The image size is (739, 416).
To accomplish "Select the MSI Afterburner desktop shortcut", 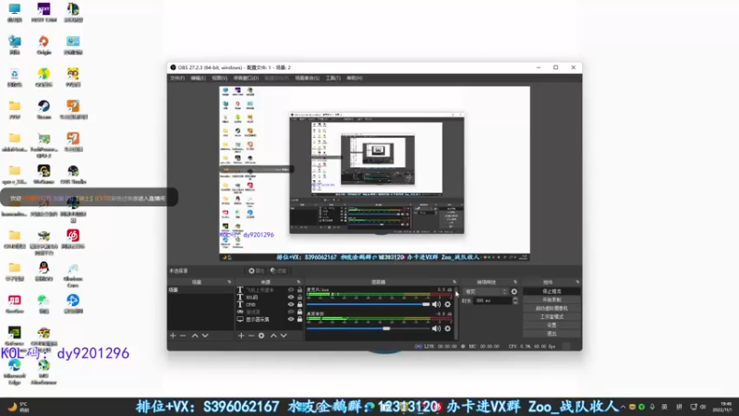I will (x=43, y=372).
